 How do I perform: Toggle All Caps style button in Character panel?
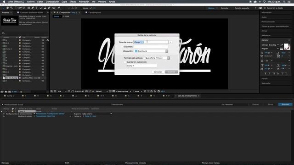click(274, 74)
